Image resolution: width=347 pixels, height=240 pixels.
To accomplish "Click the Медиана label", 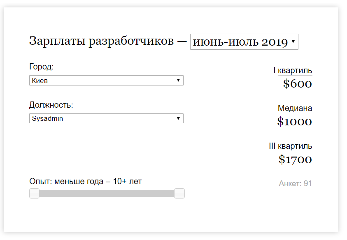I will click(x=295, y=108).
